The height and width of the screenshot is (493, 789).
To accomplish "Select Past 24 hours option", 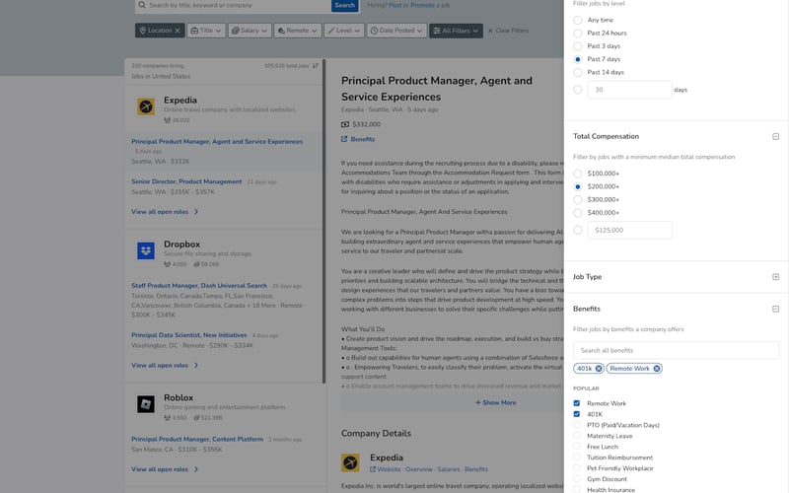I will [578, 34].
